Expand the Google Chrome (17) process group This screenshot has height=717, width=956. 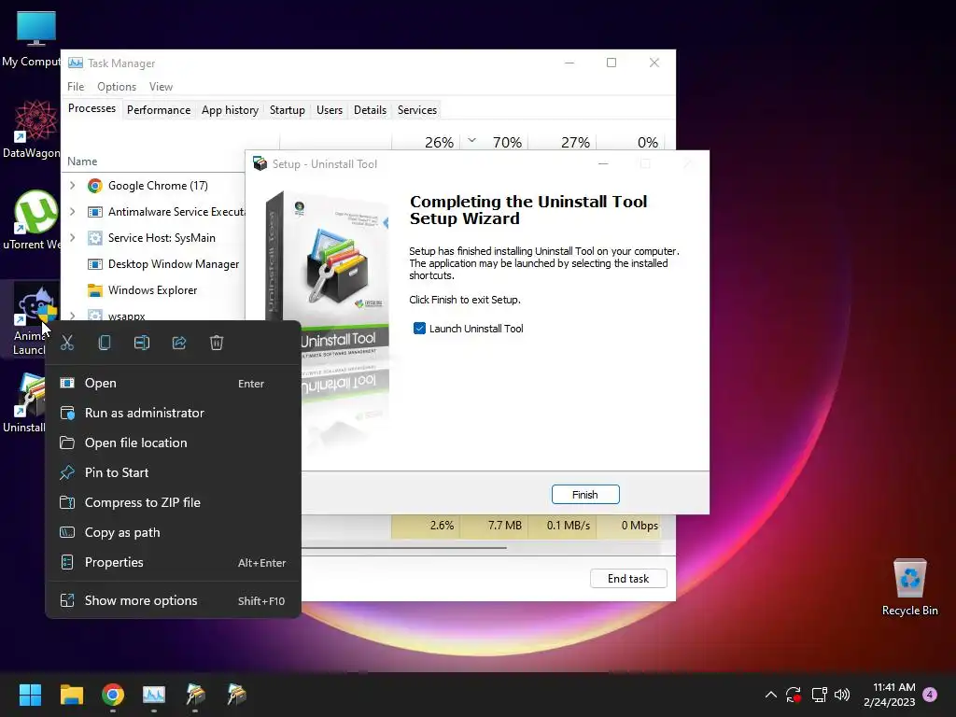tap(73, 186)
